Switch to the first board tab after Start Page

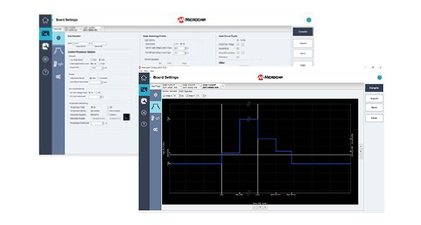pyautogui.click(x=171, y=87)
